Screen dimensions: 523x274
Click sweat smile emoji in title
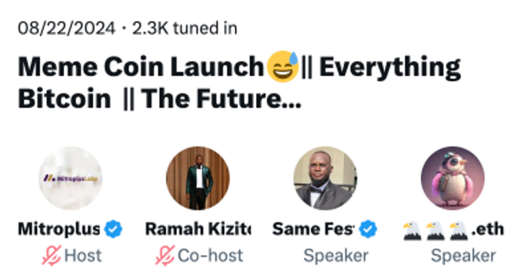[x=283, y=66]
